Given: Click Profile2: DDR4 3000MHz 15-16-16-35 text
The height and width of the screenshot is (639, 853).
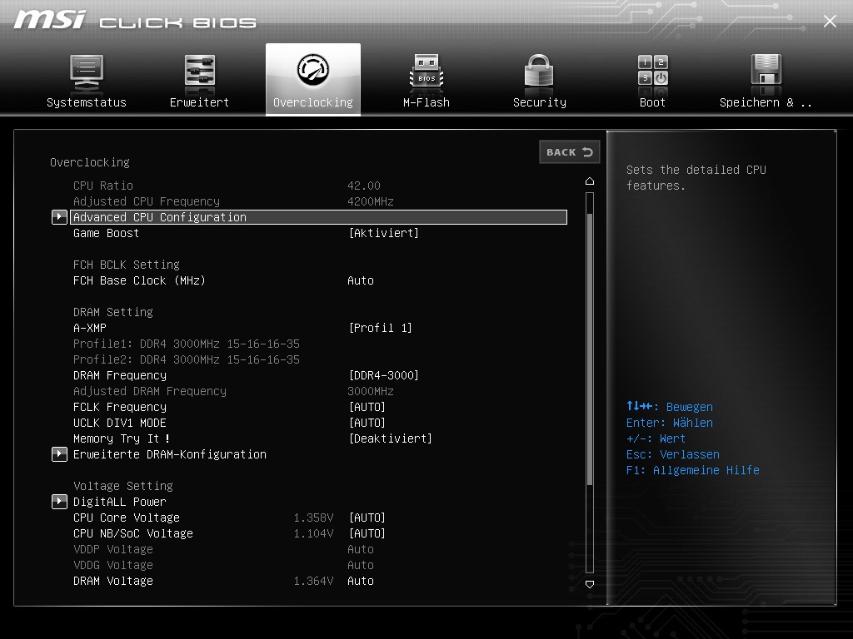Looking at the screenshot, I should tap(187, 359).
